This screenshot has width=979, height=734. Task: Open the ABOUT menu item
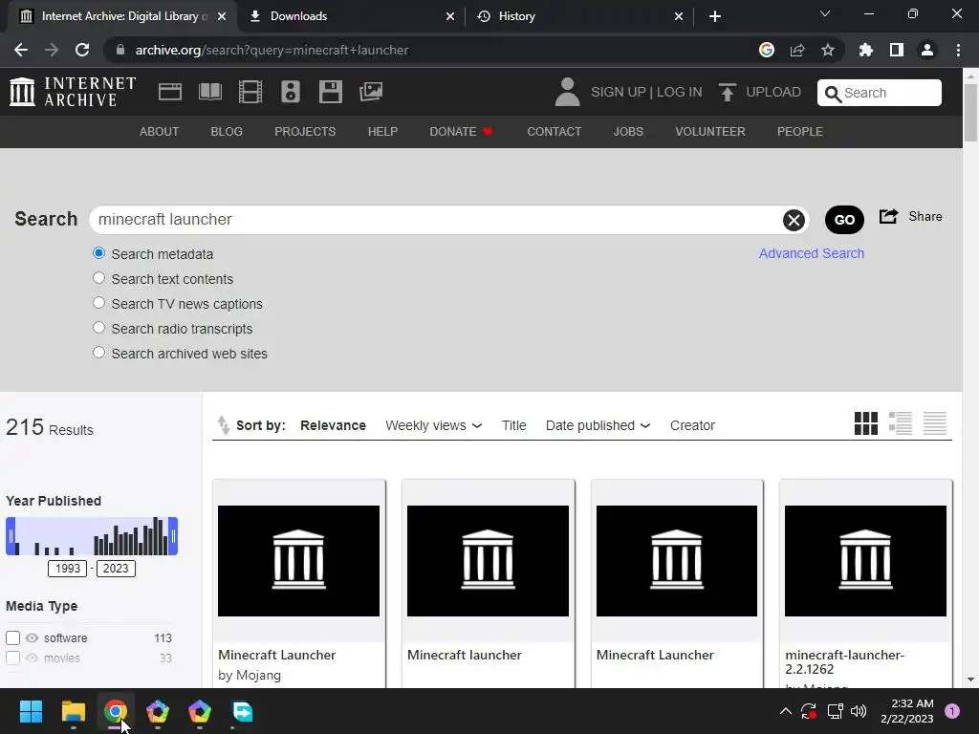[x=160, y=132]
